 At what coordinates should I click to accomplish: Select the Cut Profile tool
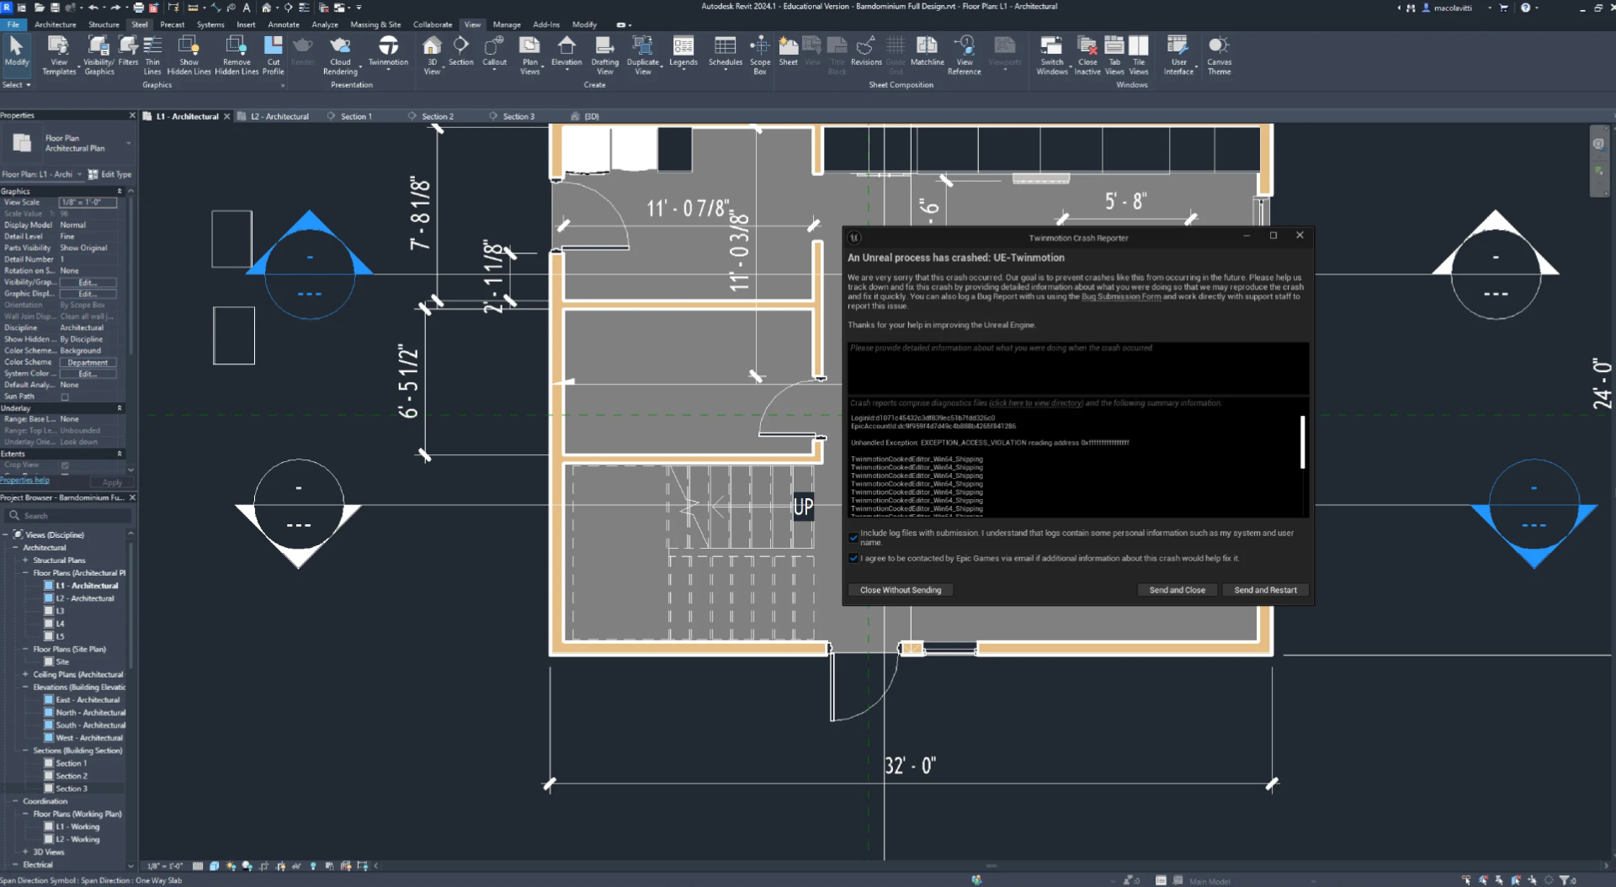click(x=274, y=56)
